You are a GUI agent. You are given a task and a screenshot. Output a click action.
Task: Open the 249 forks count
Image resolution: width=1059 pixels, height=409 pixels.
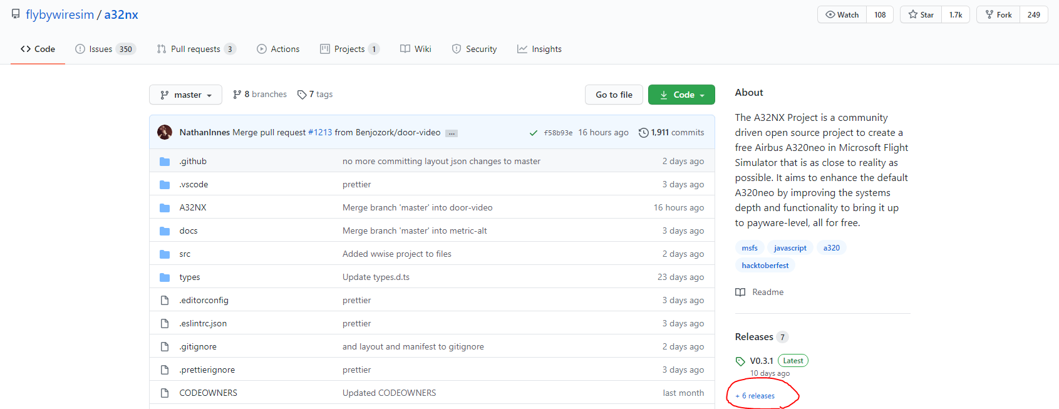pyautogui.click(x=1034, y=14)
